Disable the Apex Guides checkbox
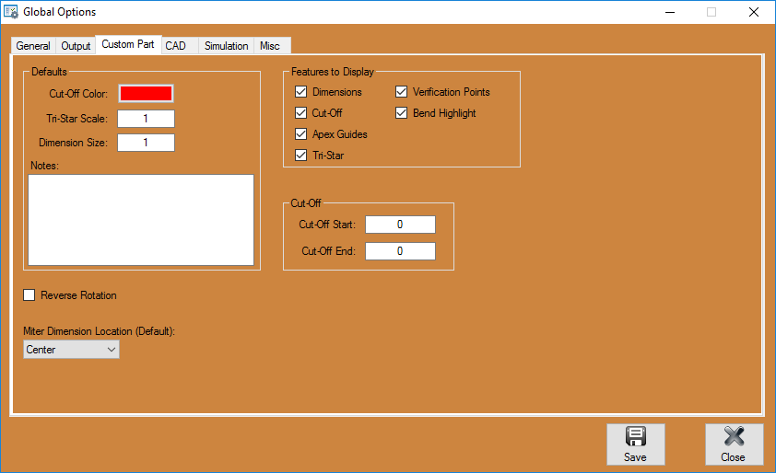This screenshot has height=473, width=776. [300, 134]
